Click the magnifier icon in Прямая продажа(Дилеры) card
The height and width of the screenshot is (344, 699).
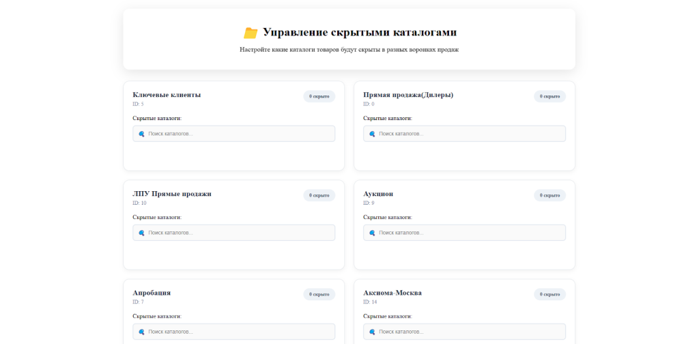[x=372, y=134]
